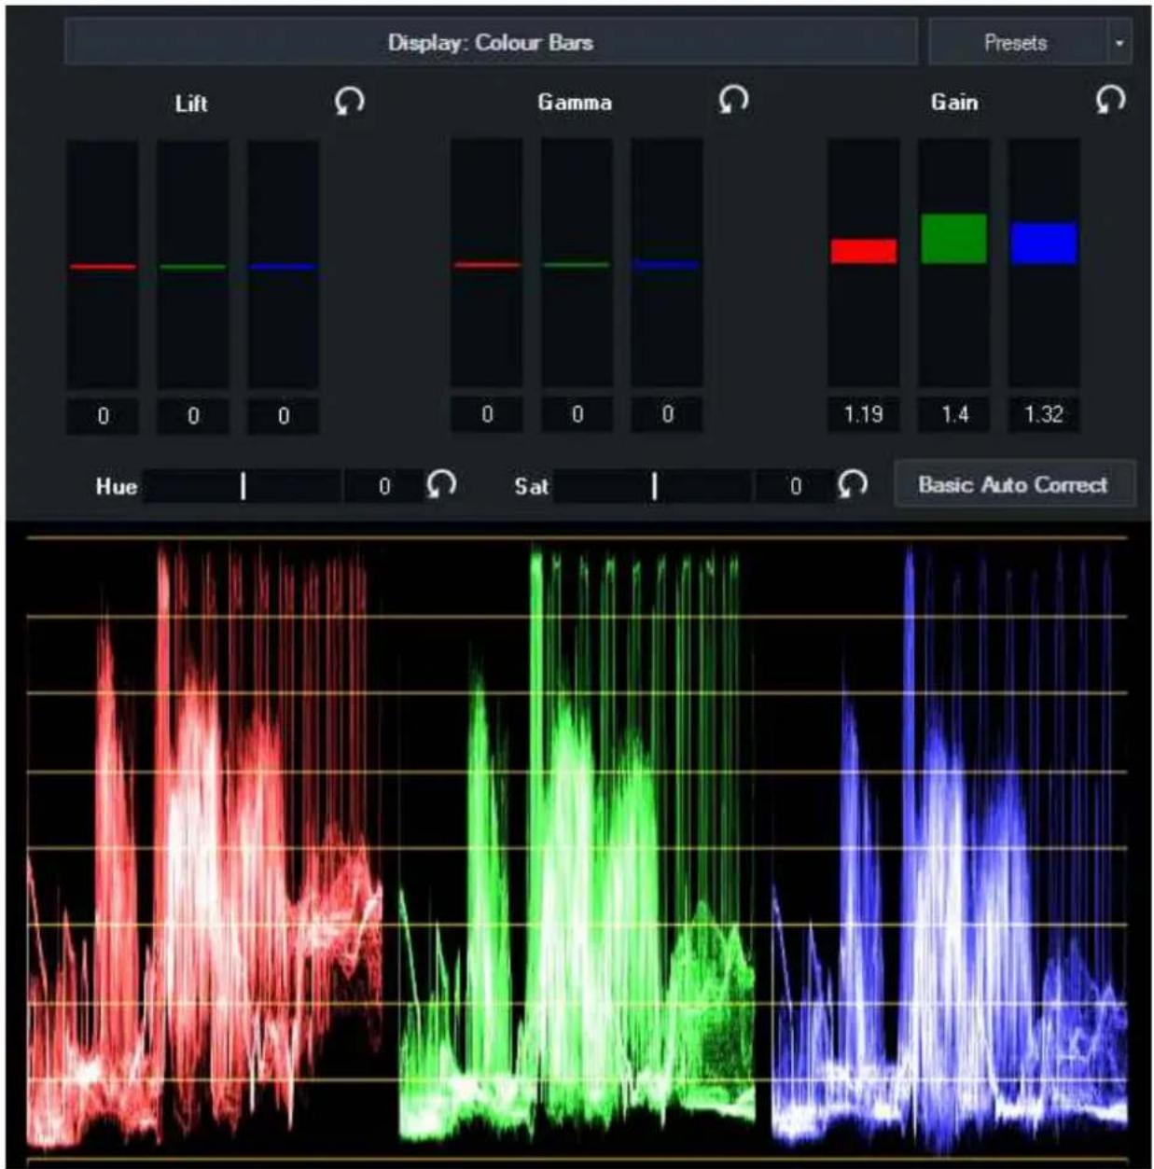Reset the Gain controls
Viewport: 1154px width, 1169px height.
[x=1110, y=99]
